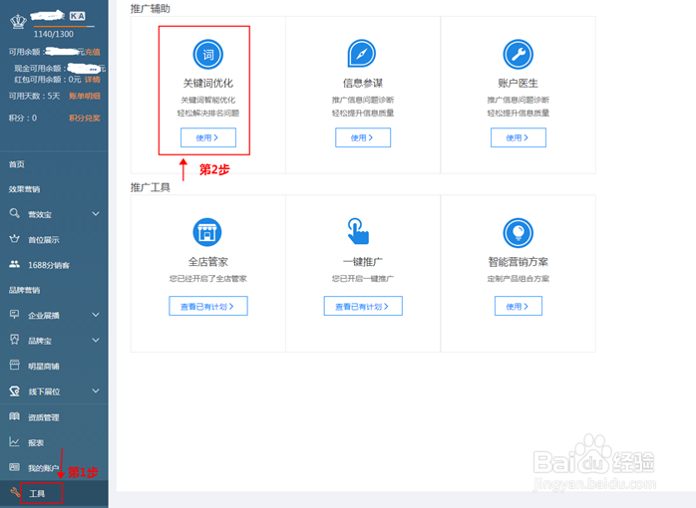The width and height of the screenshot is (696, 508).
Task: Open 明星商铺 sidebar entry
Action: (44, 367)
